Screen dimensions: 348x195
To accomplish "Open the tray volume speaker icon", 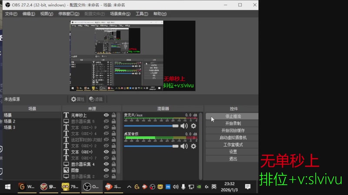I will click(176, 187).
